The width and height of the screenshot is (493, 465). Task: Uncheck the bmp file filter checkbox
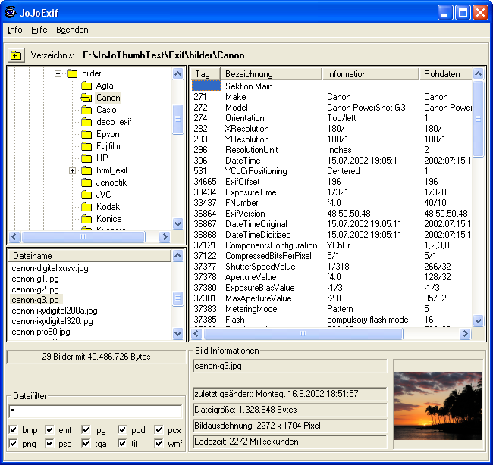pos(14,430)
